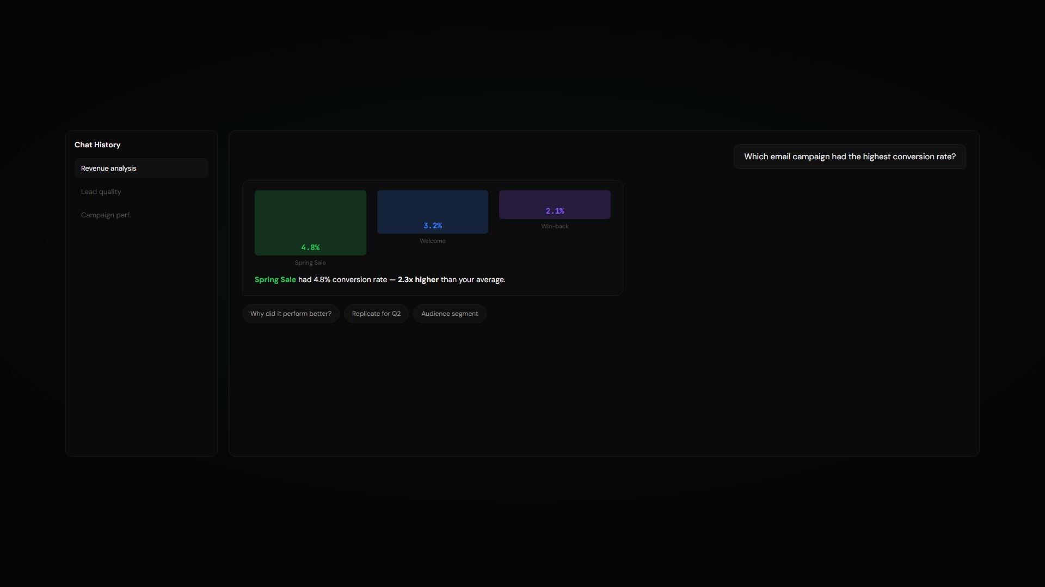Click the 3.2% value label

433,226
